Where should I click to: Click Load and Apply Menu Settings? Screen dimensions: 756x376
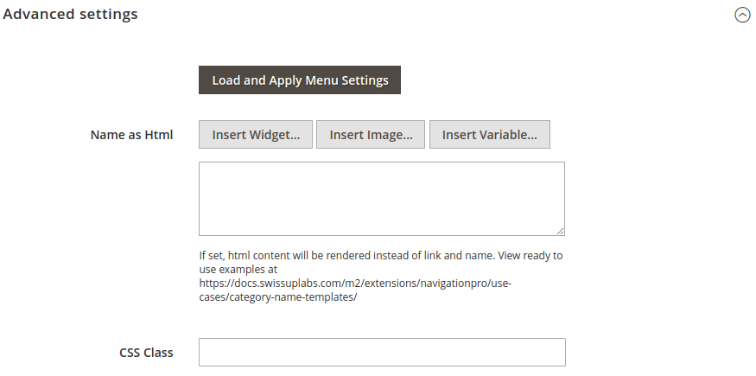click(x=300, y=80)
